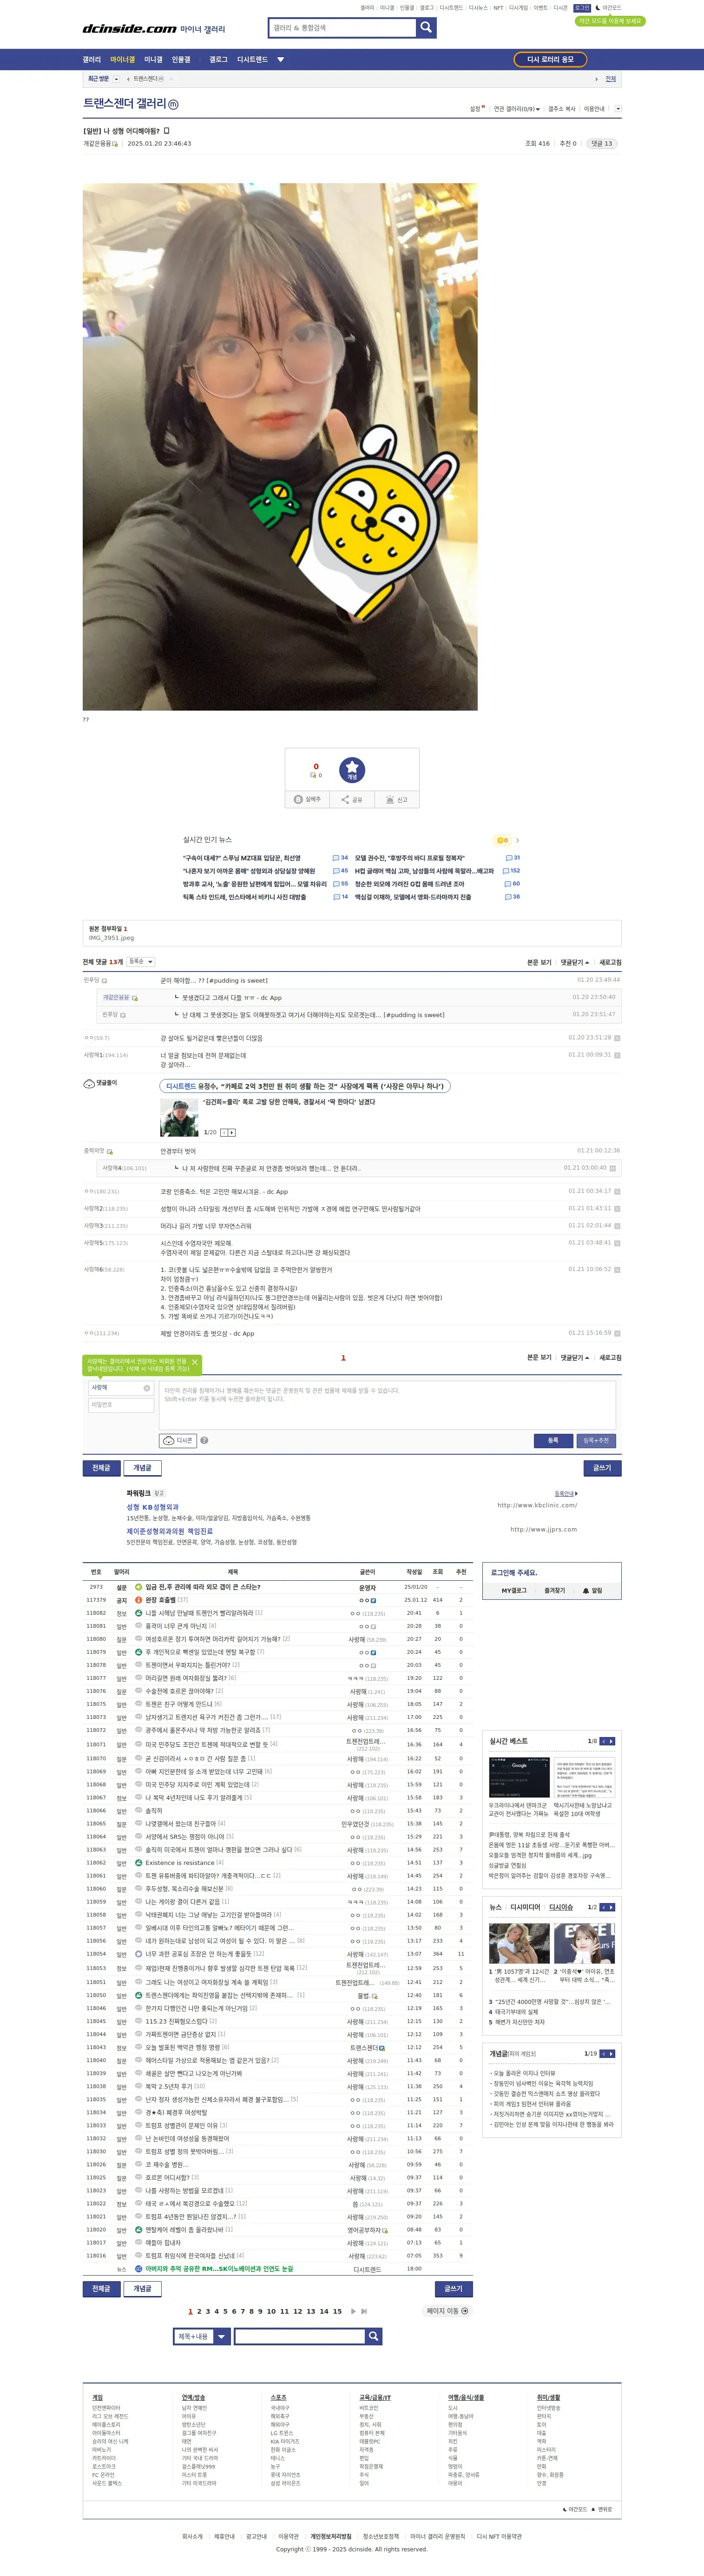704x2576 pixels.
Task: Click the 등록+추천 button
Action: (595, 1440)
